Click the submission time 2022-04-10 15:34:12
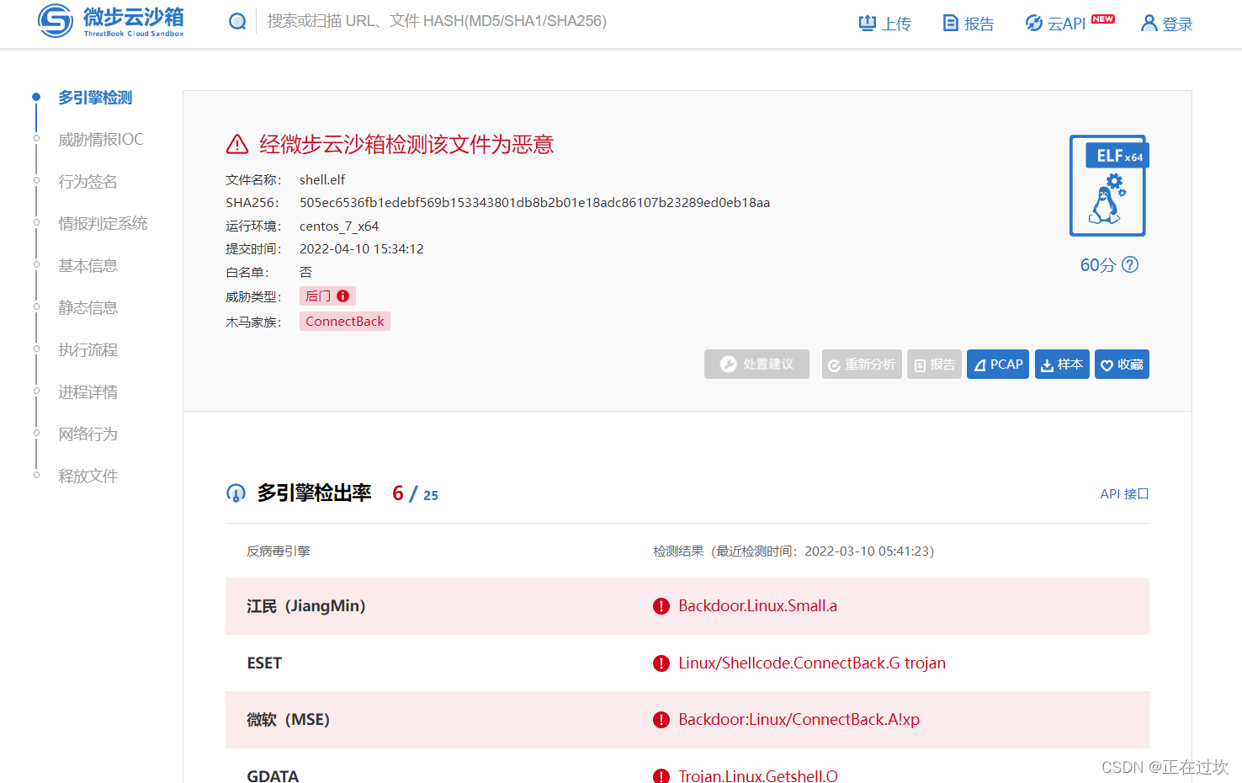This screenshot has width=1242, height=783. point(362,249)
